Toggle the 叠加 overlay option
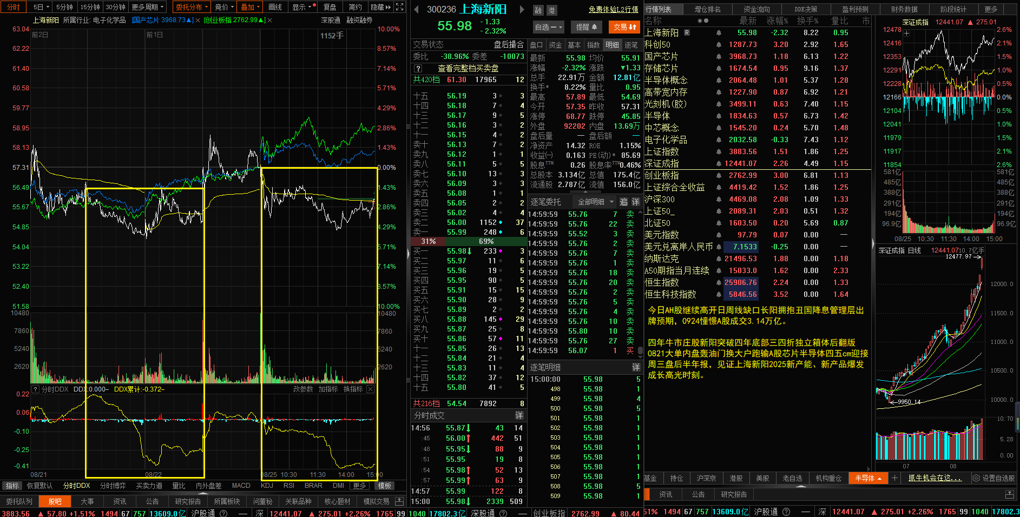This screenshot has width=1020, height=517. coord(251,7)
